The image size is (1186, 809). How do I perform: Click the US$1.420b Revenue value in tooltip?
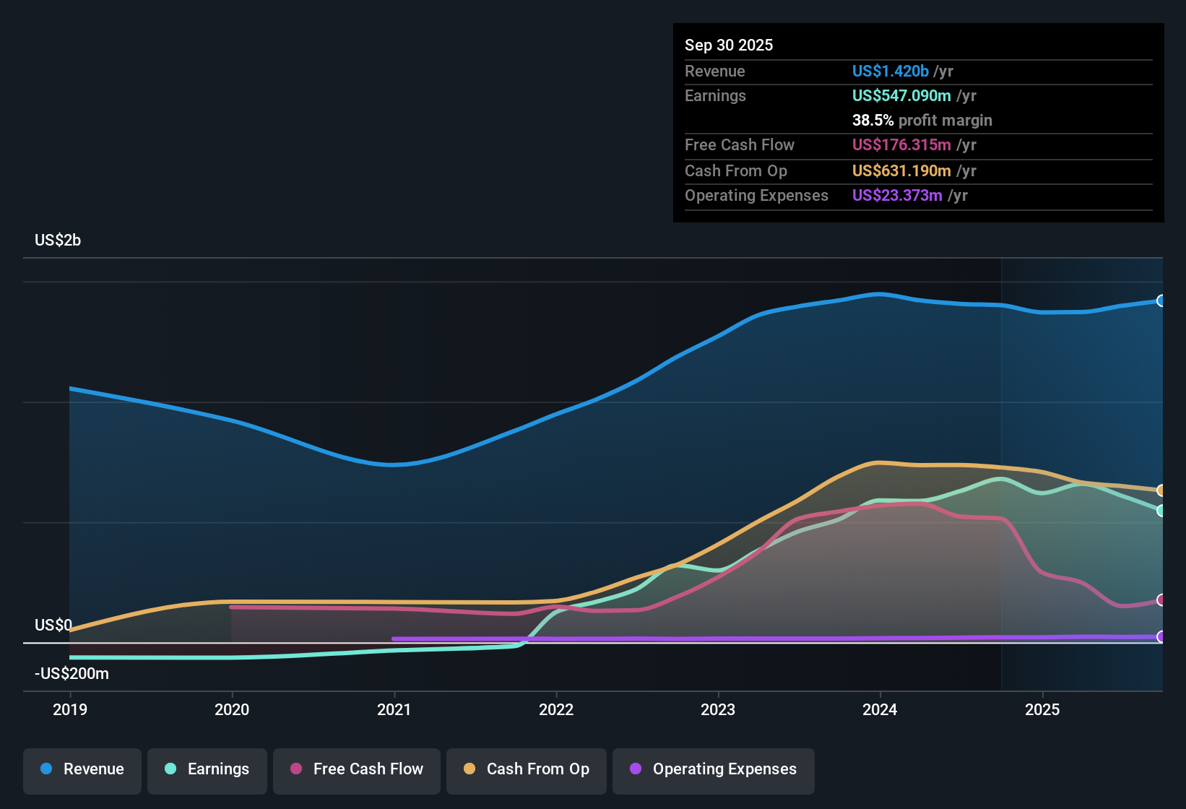click(889, 71)
